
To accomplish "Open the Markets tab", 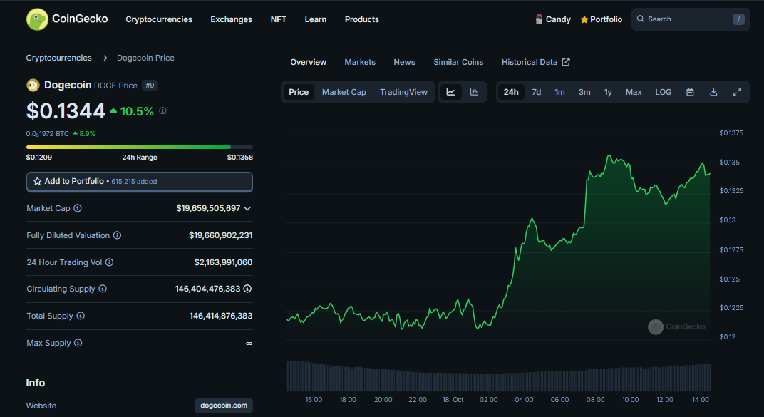I will [360, 62].
